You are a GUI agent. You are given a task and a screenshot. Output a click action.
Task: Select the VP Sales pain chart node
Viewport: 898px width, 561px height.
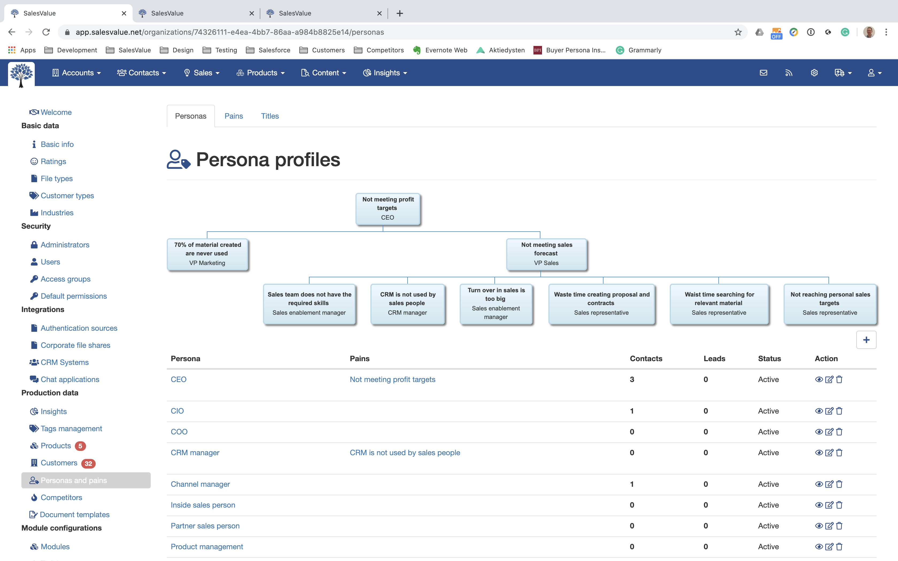[546, 254]
